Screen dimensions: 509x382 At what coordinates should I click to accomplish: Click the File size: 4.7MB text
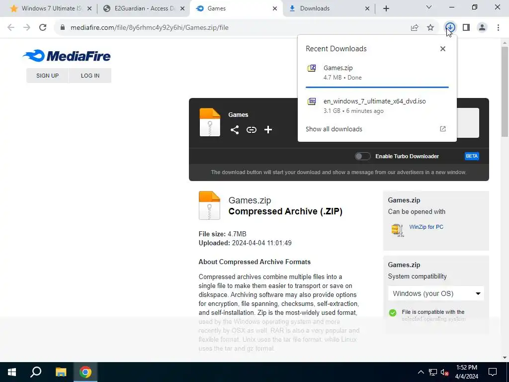222,234
